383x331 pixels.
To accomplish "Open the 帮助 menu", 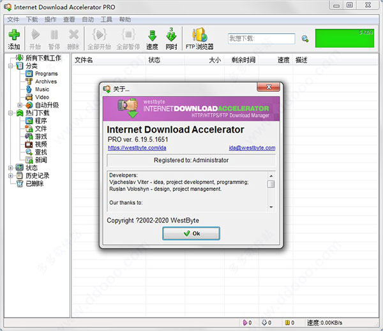I will click(x=125, y=20).
